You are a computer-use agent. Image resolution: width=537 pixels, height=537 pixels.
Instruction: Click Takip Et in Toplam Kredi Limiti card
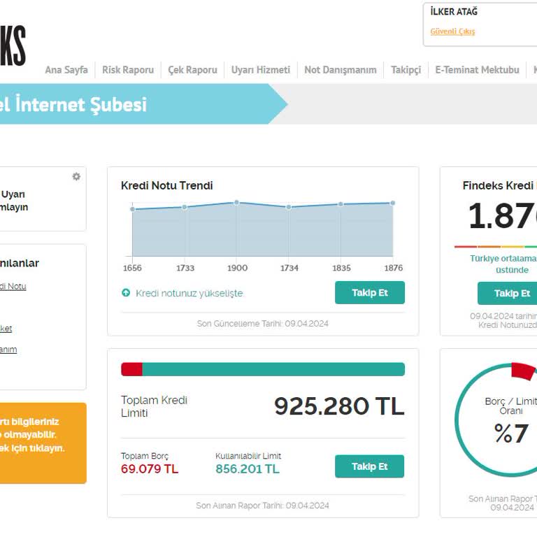tap(369, 466)
